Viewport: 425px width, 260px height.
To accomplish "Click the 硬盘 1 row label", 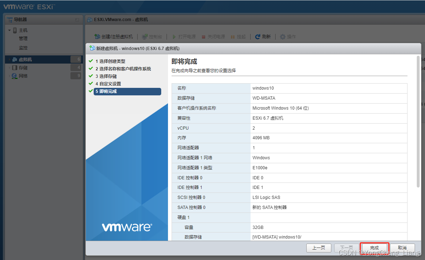I will click(x=183, y=217).
